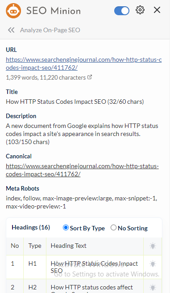Viewport: 170px width, 293px height.
Task: Highlight the H2 heading via its lightbulb icon
Action: [153, 287]
